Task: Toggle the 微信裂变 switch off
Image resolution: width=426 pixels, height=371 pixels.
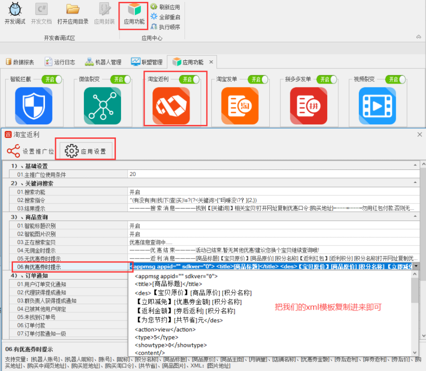Action: coord(121,79)
